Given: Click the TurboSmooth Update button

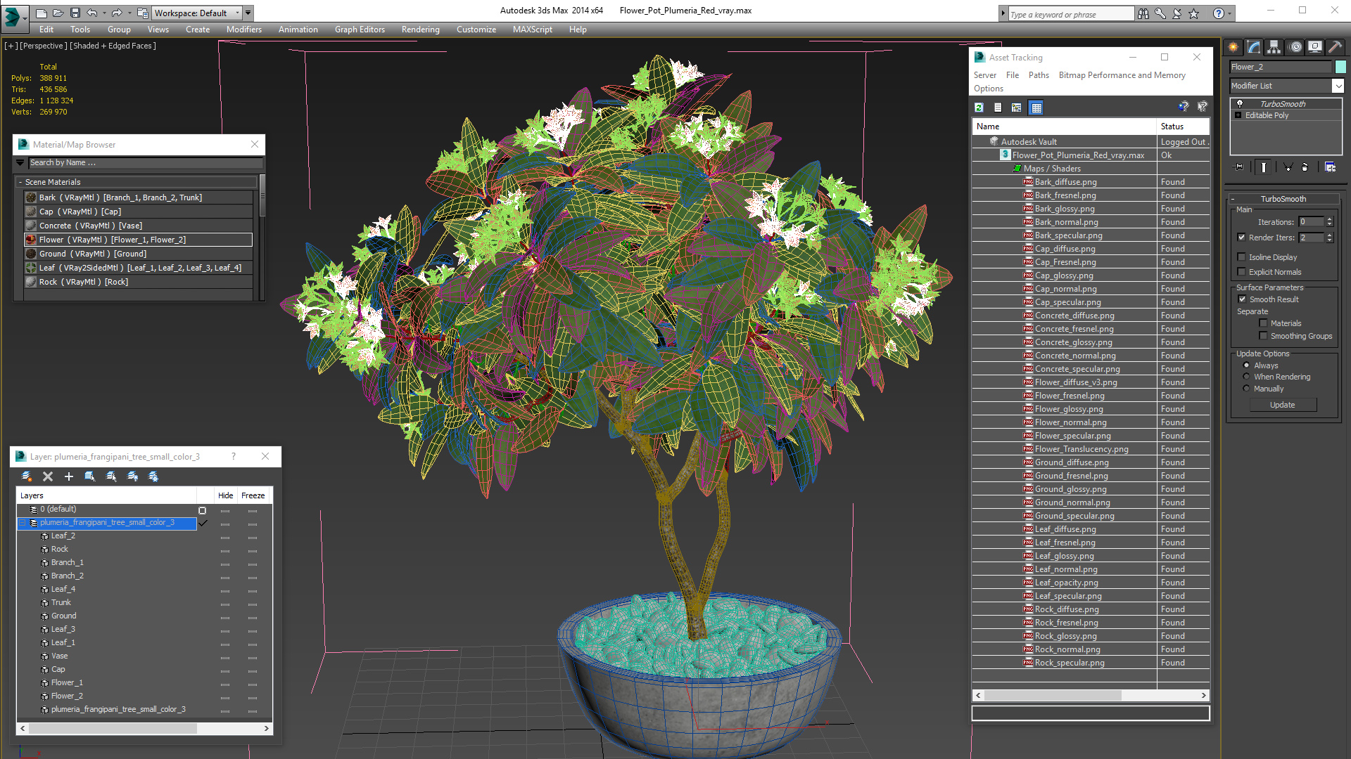Looking at the screenshot, I should click(1282, 405).
